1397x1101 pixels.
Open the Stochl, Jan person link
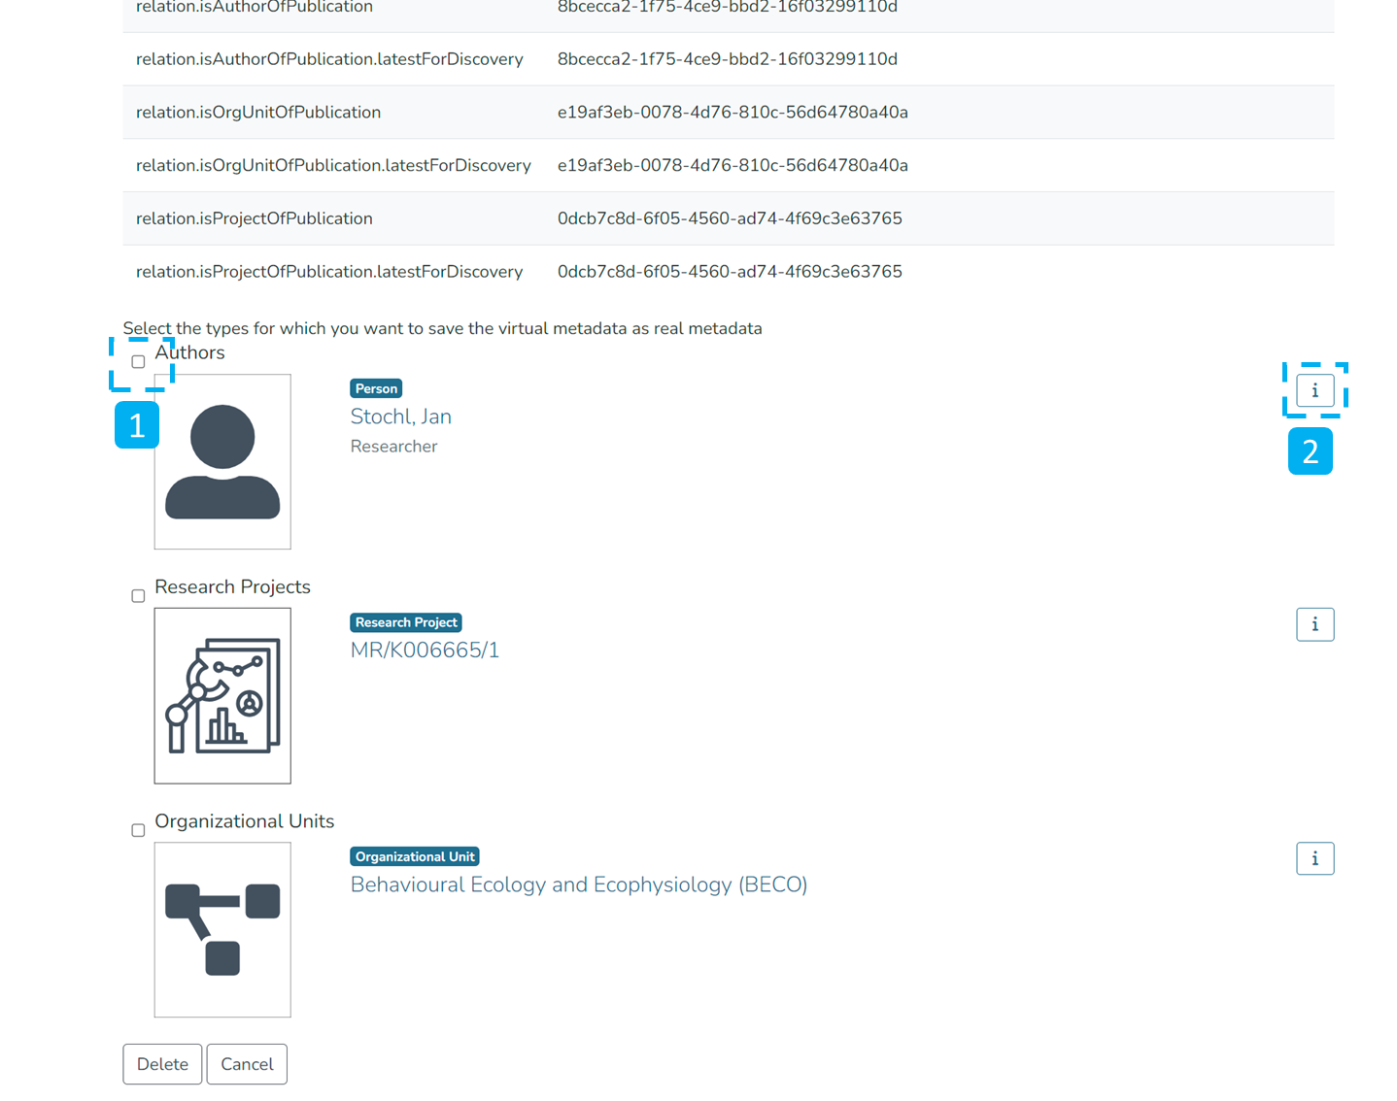tap(400, 417)
